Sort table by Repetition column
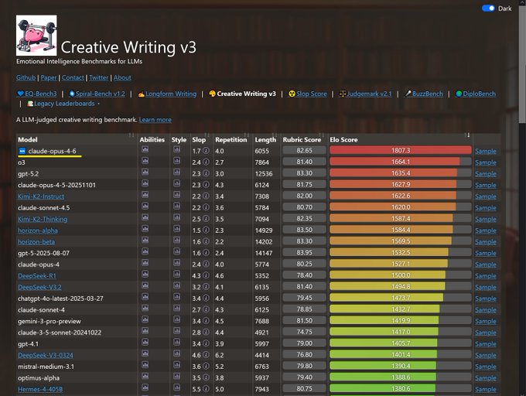Screen dimensions: 526x396 tap(232, 139)
